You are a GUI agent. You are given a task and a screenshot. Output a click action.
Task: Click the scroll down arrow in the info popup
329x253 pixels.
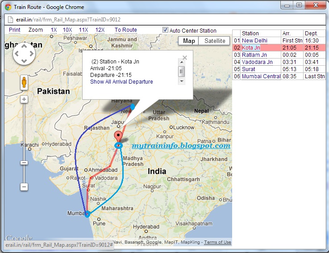click(x=182, y=81)
